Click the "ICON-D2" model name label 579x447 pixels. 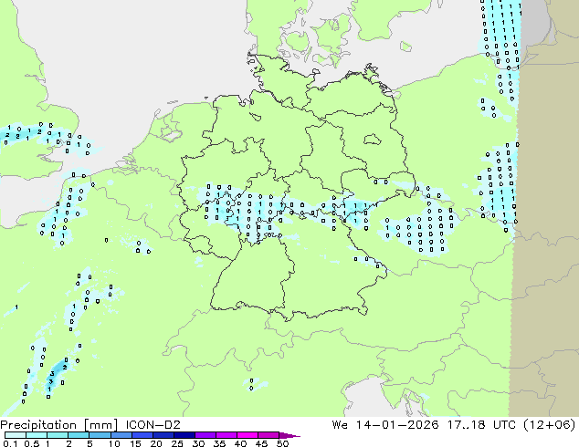point(153,425)
